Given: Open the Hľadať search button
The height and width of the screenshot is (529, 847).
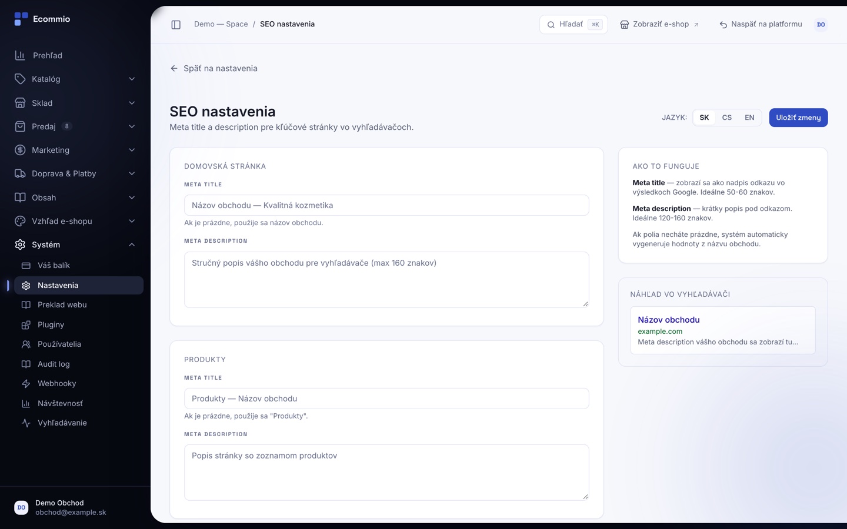Looking at the screenshot, I should point(573,25).
